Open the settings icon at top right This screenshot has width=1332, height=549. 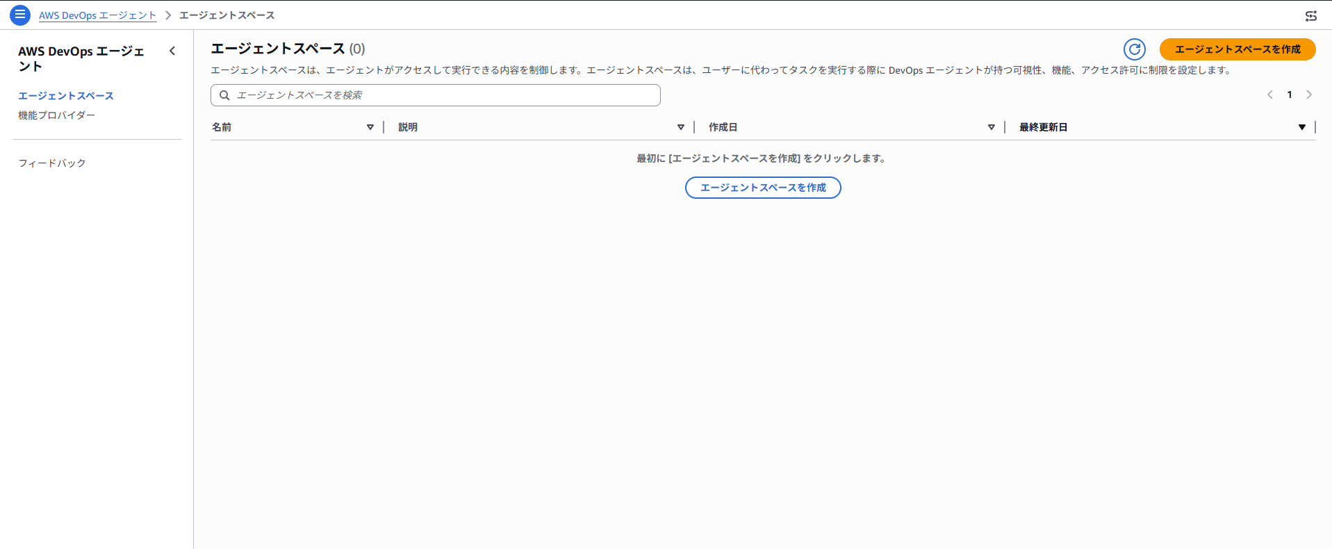[x=1311, y=15]
